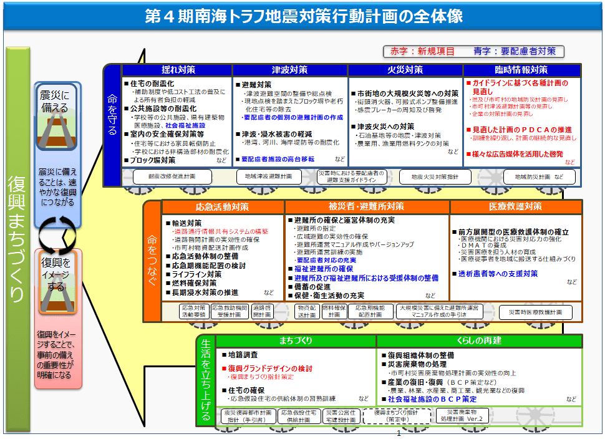Click the blue line '要配慮者の個別の避難計画の作成'

[x=293, y=117]
